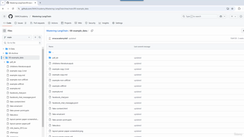244x137 pixels.
Task: Select fake.docx in sidebar tree
Action: (14, 115)
